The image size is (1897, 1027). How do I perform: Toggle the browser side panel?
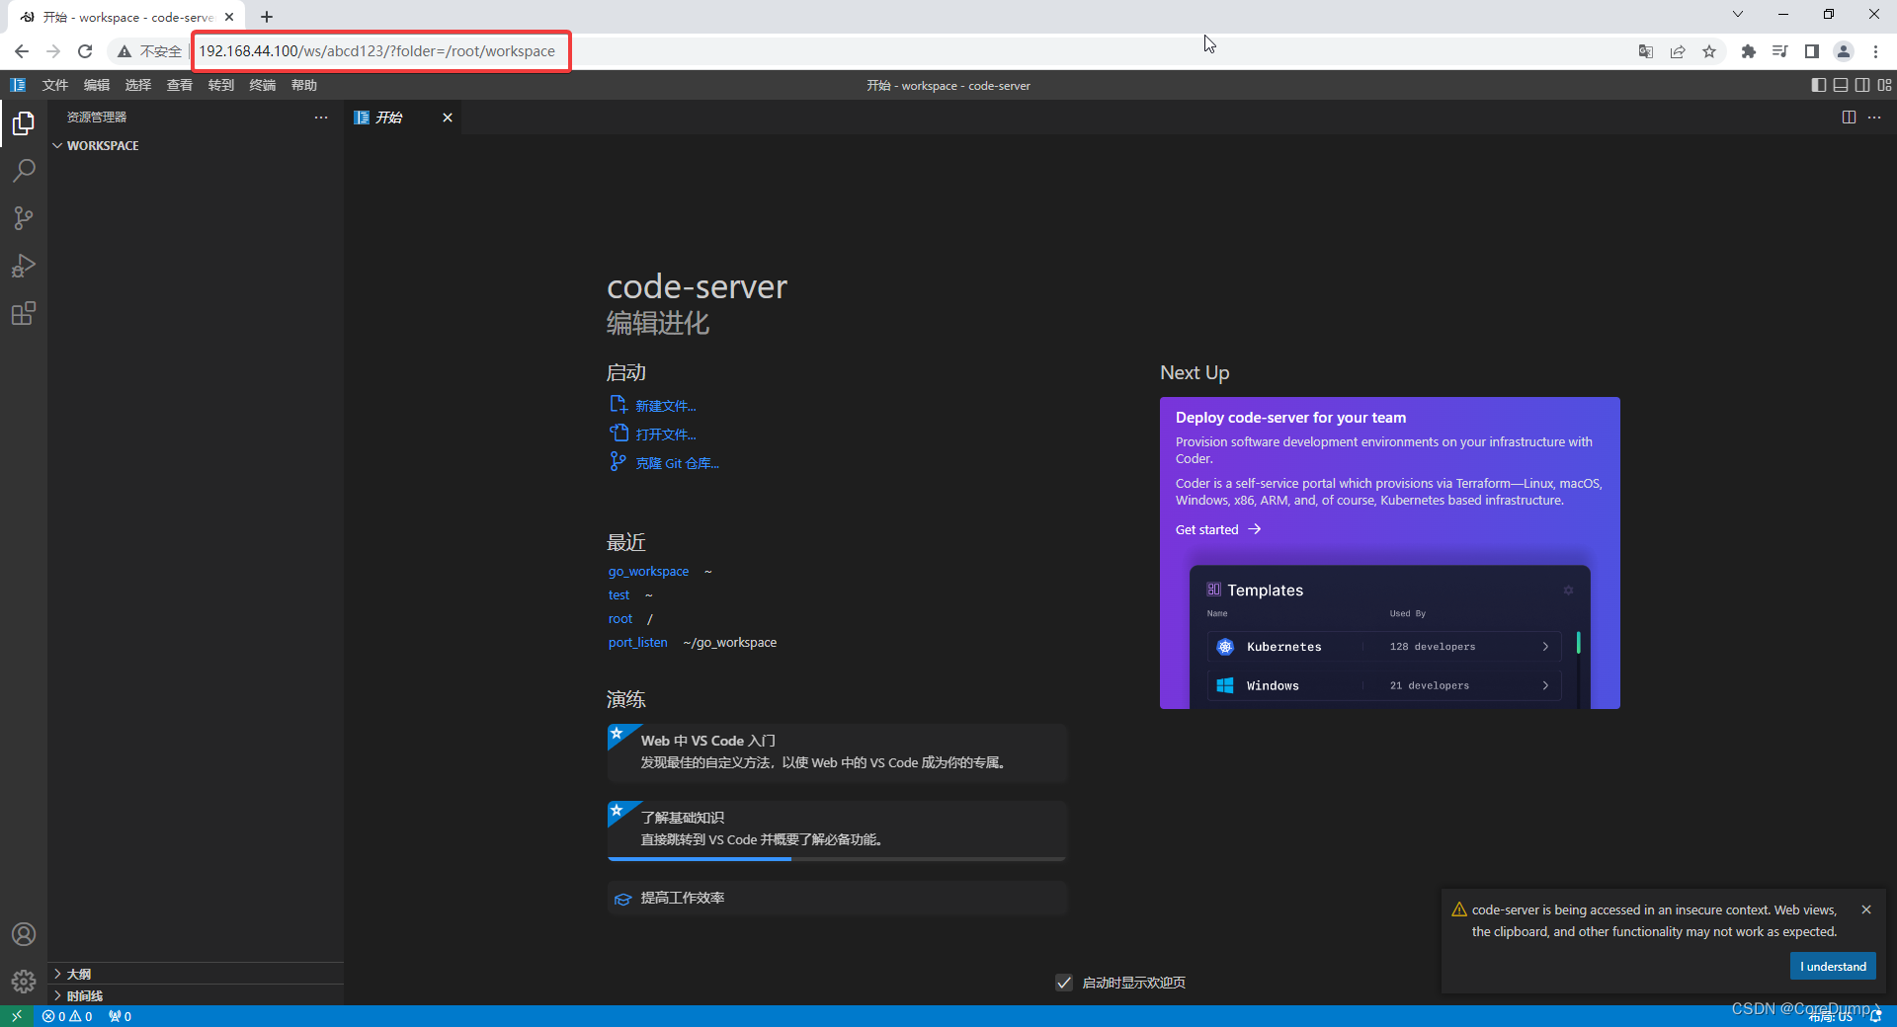tap(1812, 51)
